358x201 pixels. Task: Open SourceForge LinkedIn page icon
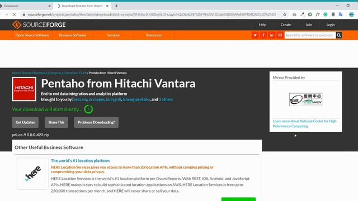click(x=271, y=35)
